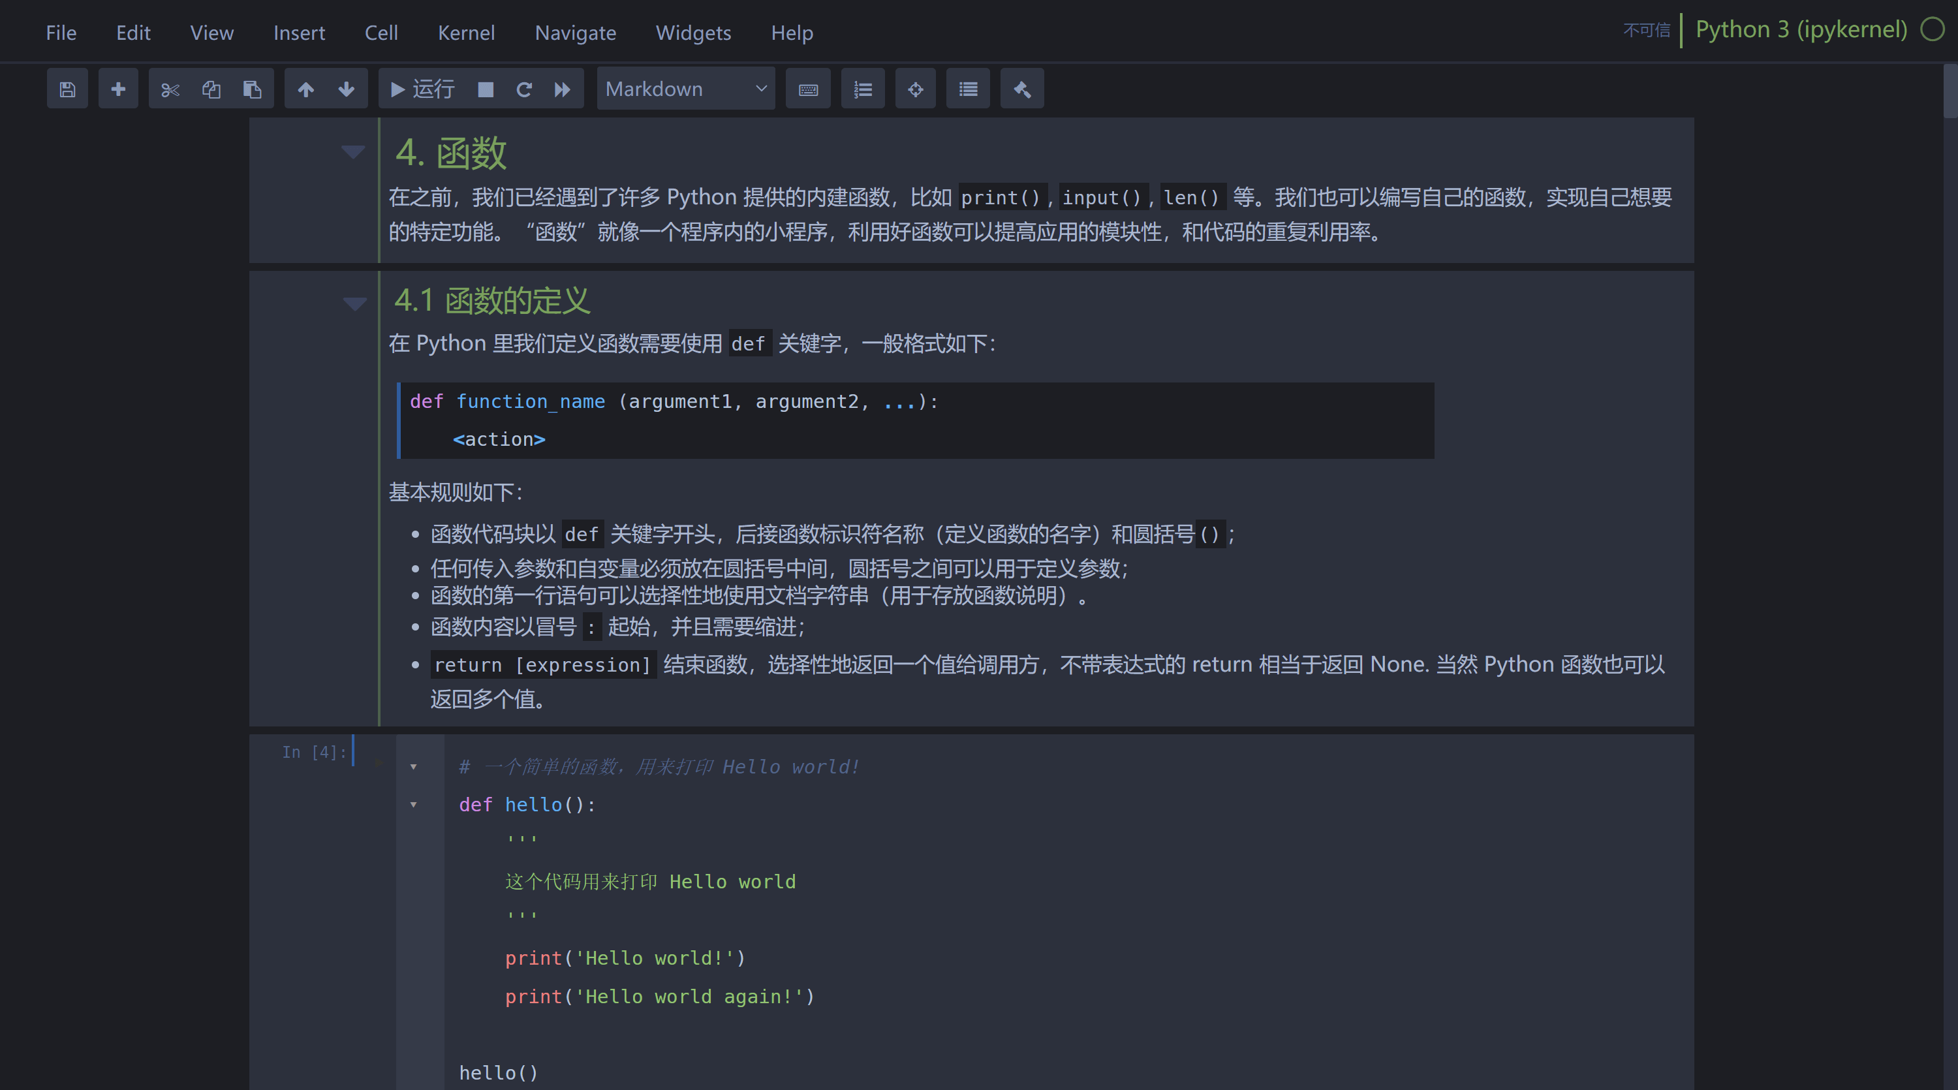Collapse the '4.1 函数的定义' heading section
1958x1090 pixels.
click(354, 304)
